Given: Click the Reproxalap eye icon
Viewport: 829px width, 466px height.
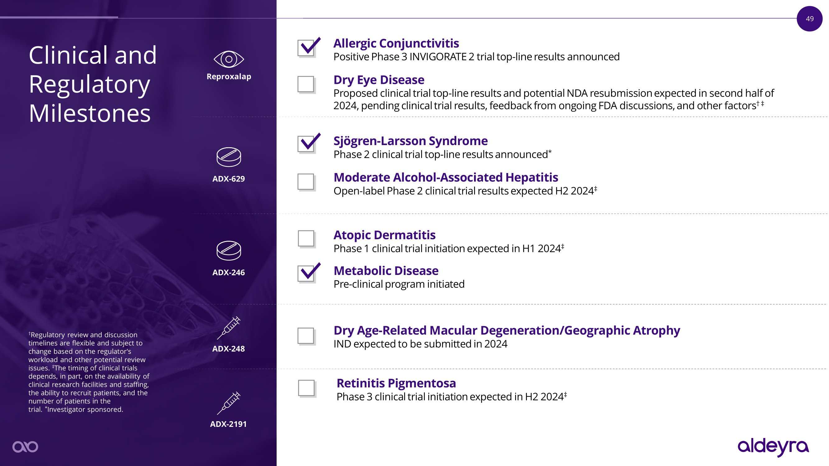Looking at the screenshot, I should 228,59.
